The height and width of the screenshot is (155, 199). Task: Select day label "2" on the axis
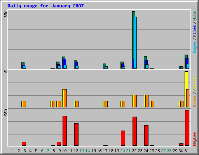pos(19,151)
